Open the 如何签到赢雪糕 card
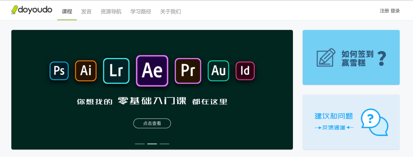The height and width of the screenshot is (157, 413). click(351, 57)
